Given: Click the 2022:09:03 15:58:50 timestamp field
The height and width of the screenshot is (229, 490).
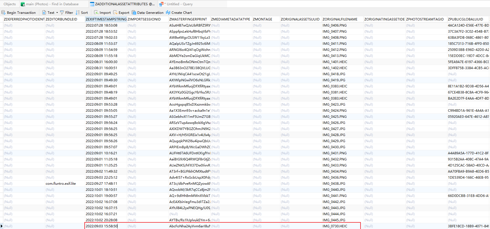Looking at the screenshot, I should 102,226.
